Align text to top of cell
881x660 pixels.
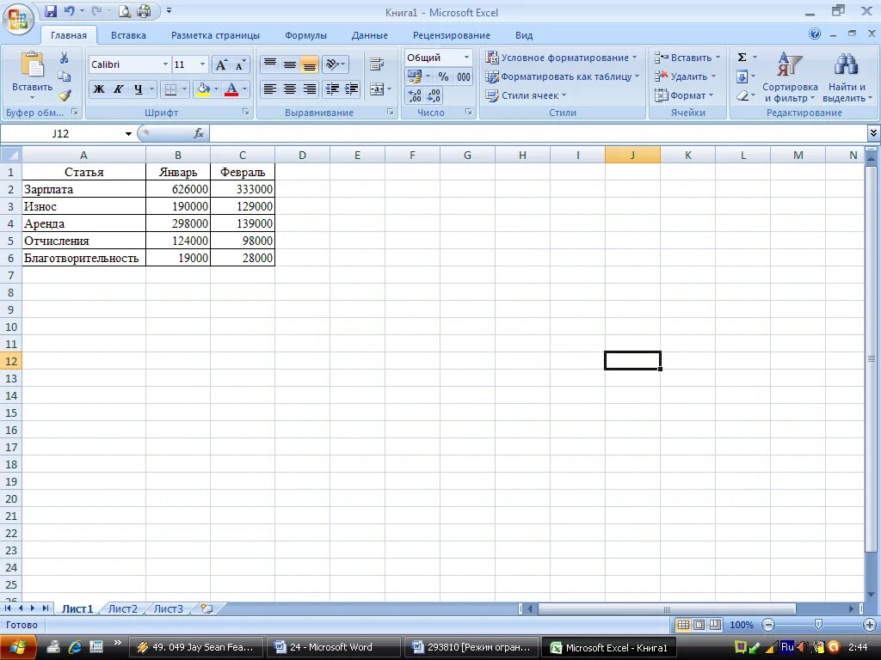pyautogui.click(x=270, y=64)
